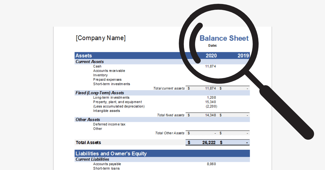Select the Assets header row
Image resolution: width=325 pixels, height=170 pixels.
(x=84, y=55)
